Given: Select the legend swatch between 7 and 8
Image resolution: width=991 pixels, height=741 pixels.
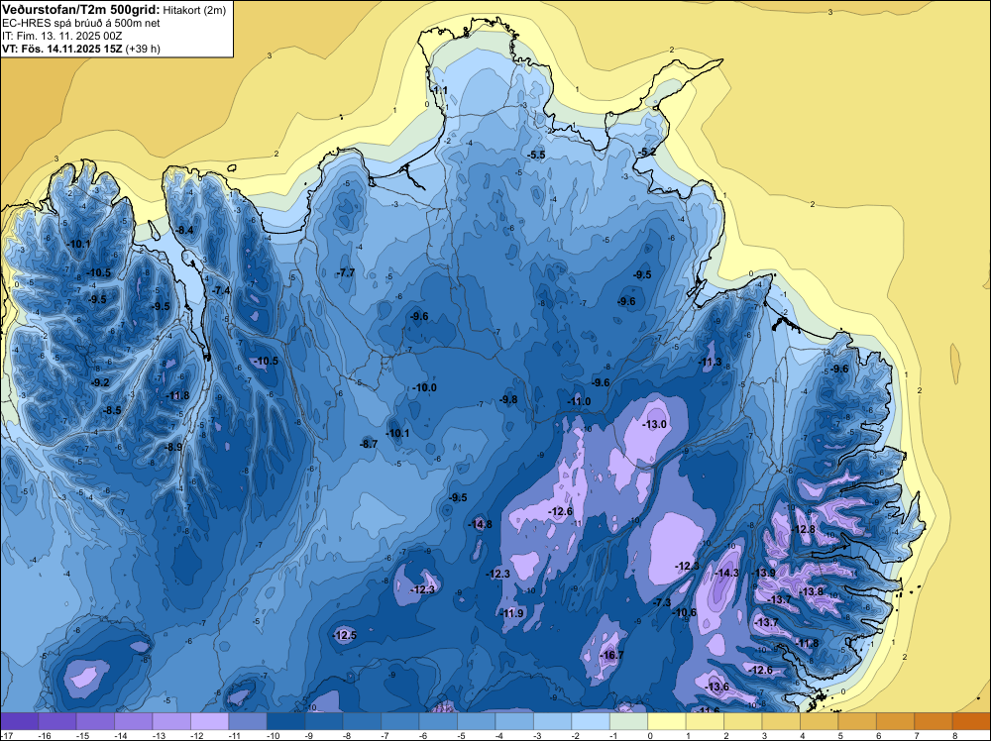Looking at the screenshot, I should tap(933, 721).
